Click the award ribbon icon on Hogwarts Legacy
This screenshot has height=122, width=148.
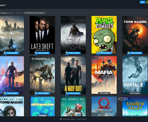[x=5, y=53]
